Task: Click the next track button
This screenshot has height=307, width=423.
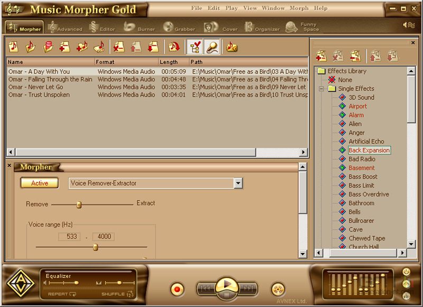Action: click(247, 289)
